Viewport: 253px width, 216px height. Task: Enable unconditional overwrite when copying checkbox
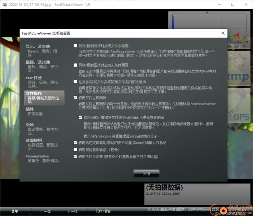(x=75, y=65)
